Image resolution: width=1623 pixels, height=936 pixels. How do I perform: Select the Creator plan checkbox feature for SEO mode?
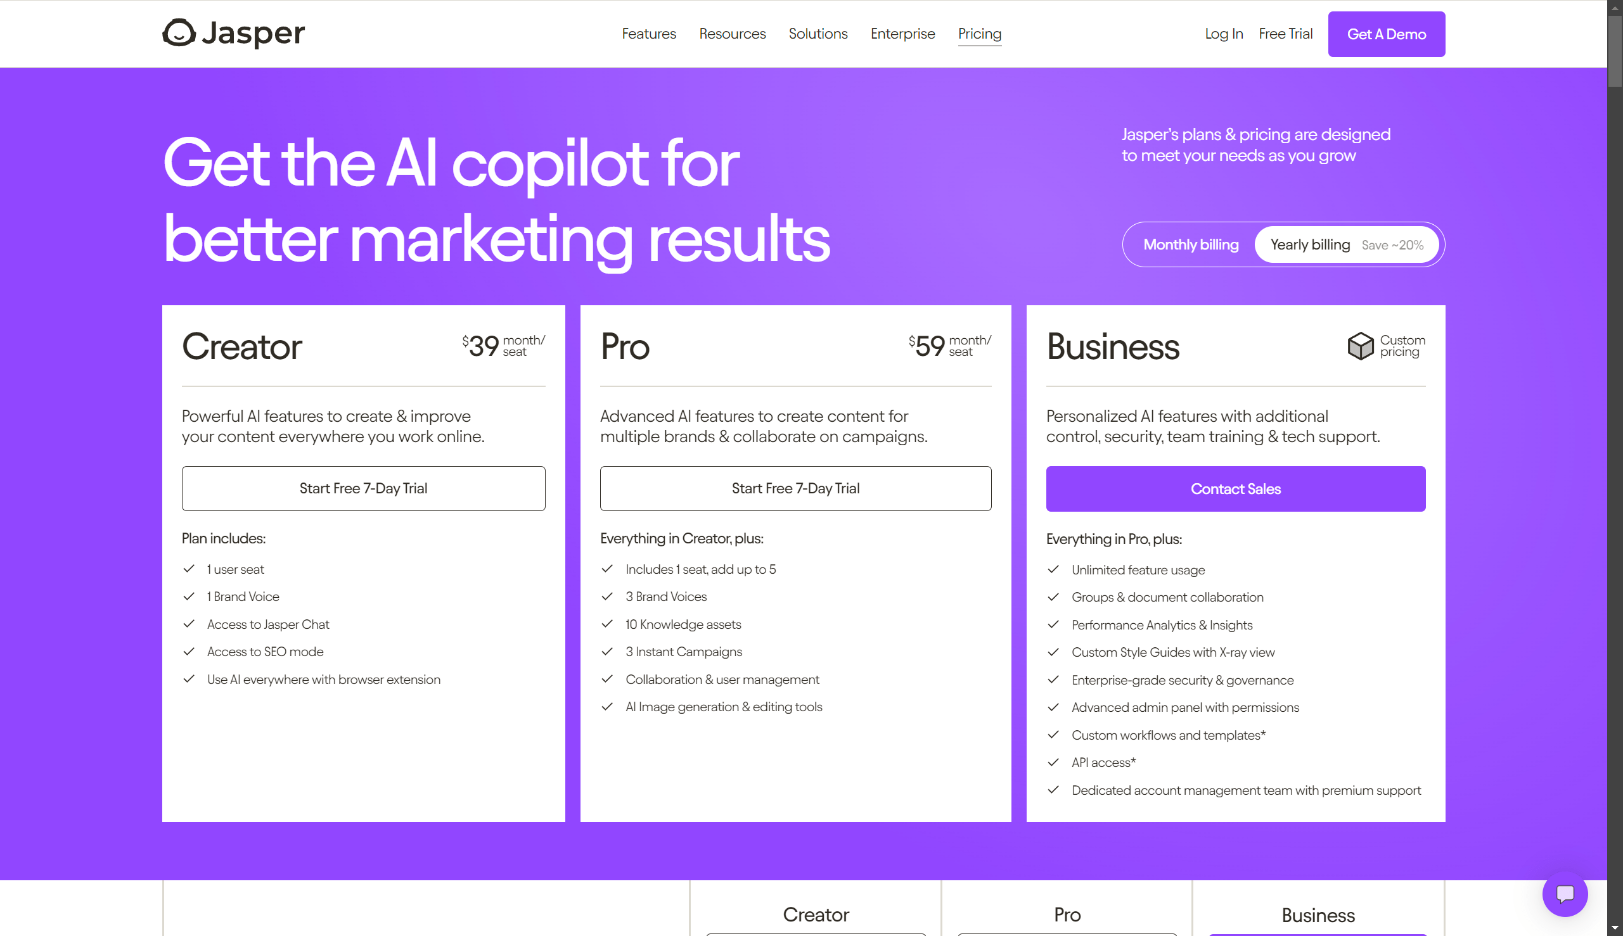[x=188, y=652]
